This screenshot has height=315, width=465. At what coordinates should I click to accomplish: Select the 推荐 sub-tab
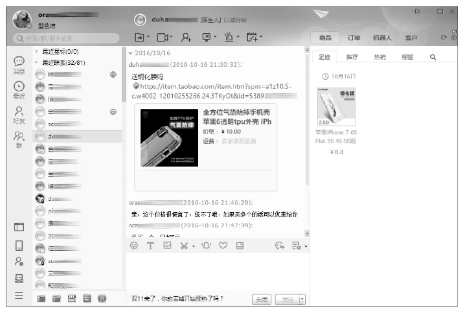352,57
